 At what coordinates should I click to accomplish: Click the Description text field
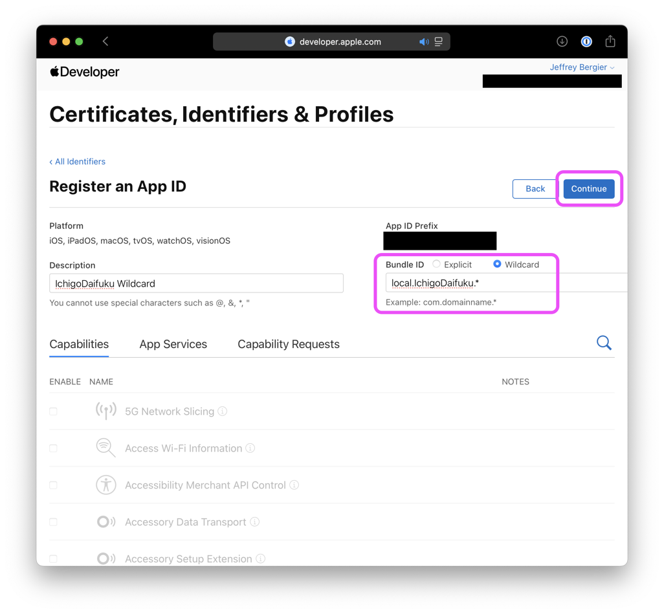point(196,283)
